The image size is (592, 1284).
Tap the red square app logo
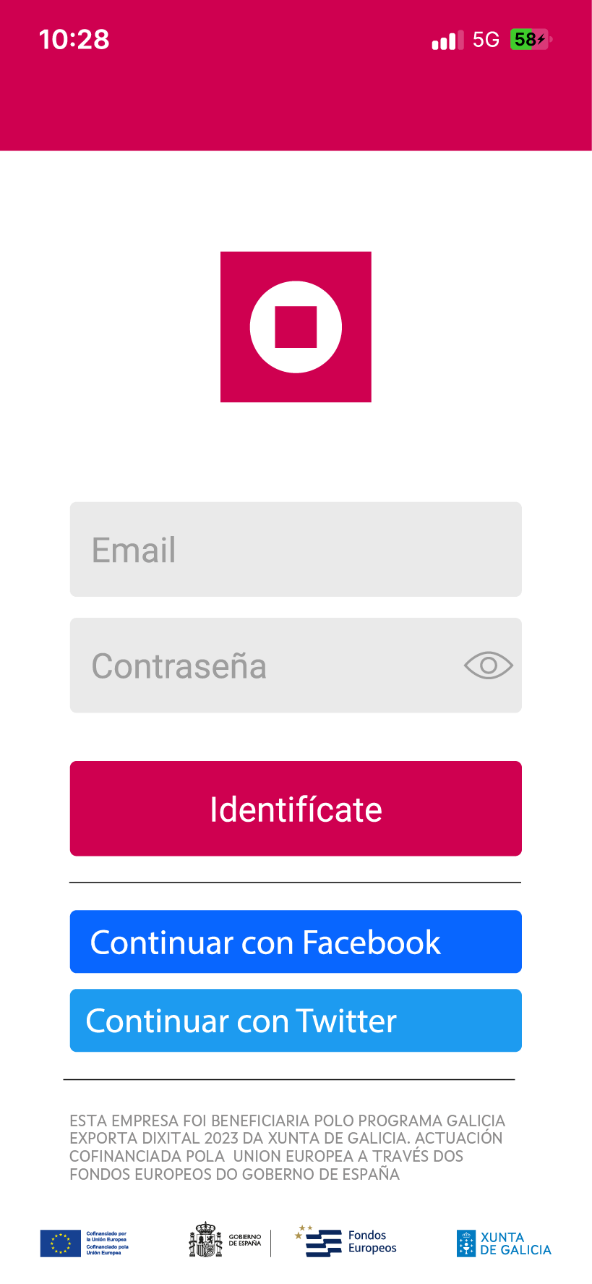point(296,327)
